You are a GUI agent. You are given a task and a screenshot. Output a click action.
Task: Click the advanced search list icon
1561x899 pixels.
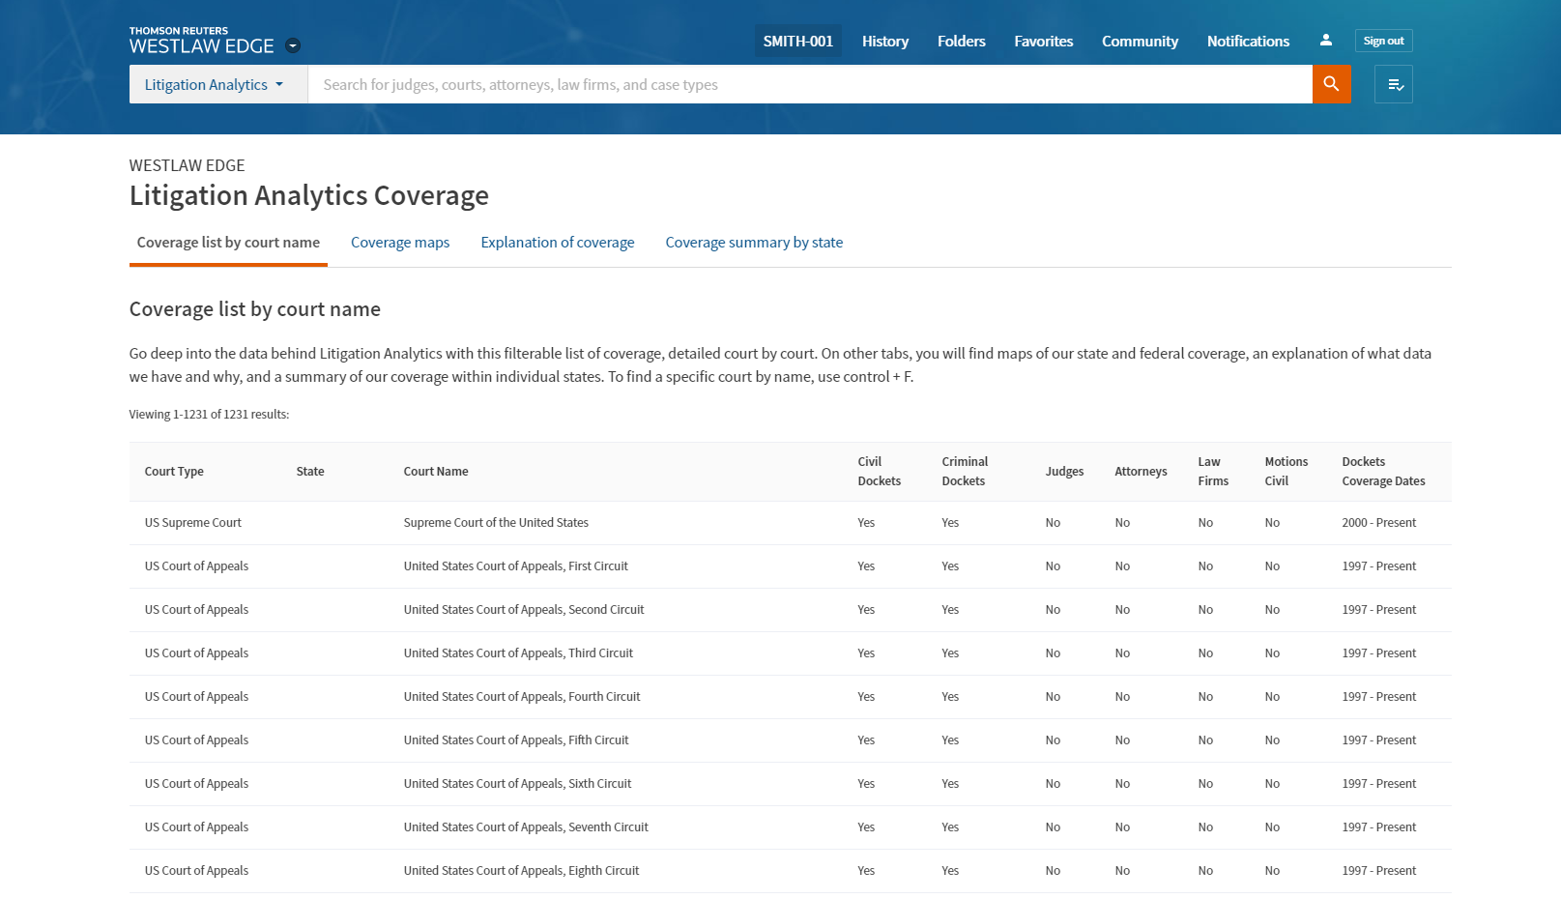click(1393, 85)
